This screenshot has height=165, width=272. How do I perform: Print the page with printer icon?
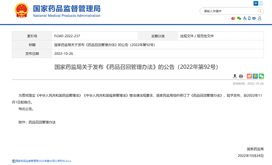pos(241,76)
